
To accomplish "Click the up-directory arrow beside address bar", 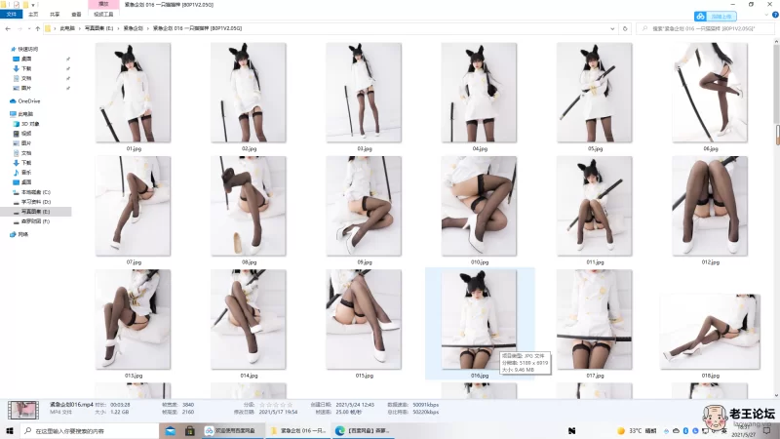I will (x=36, y=29).
